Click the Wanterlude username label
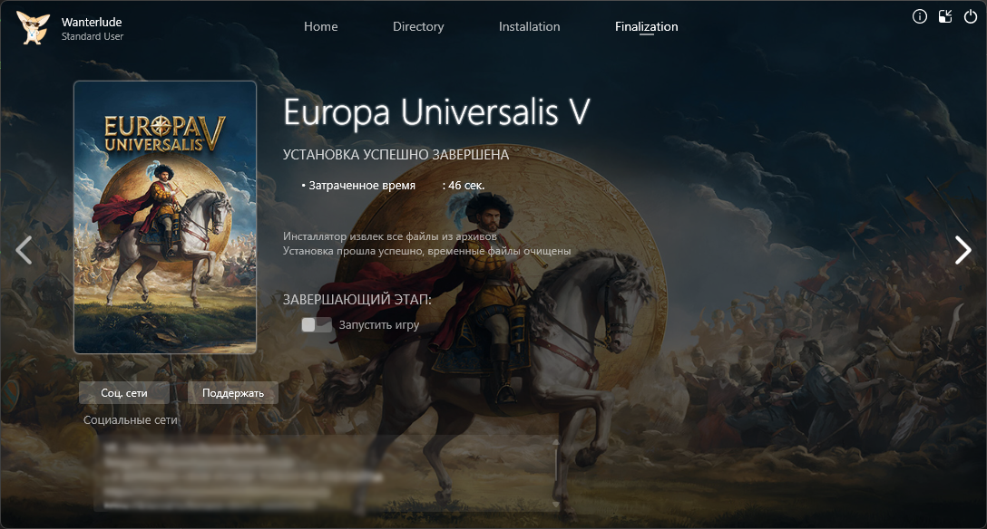Viewport: 987px width, 529px height. coord(92,22)
